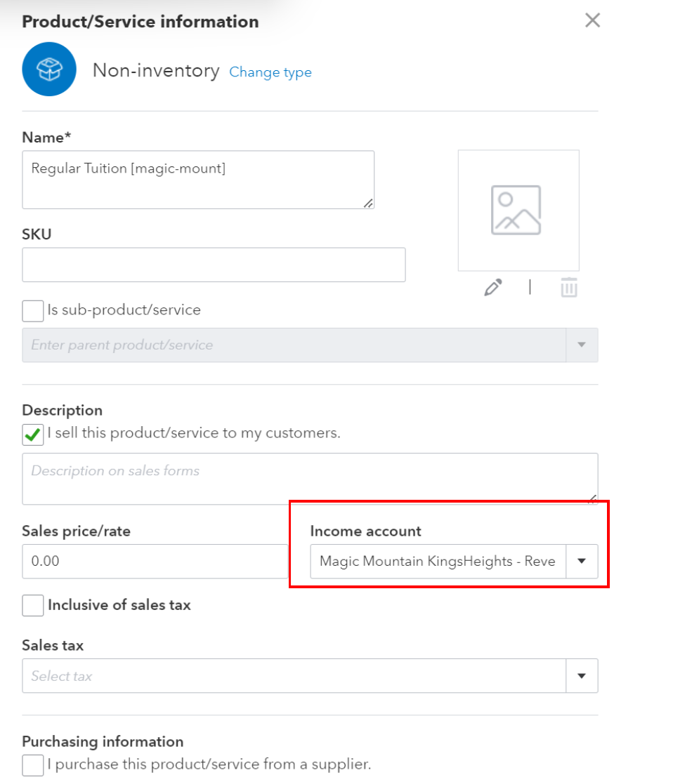
Task: Click the blue Non-inventory box icon
Action: click(49, 69)
